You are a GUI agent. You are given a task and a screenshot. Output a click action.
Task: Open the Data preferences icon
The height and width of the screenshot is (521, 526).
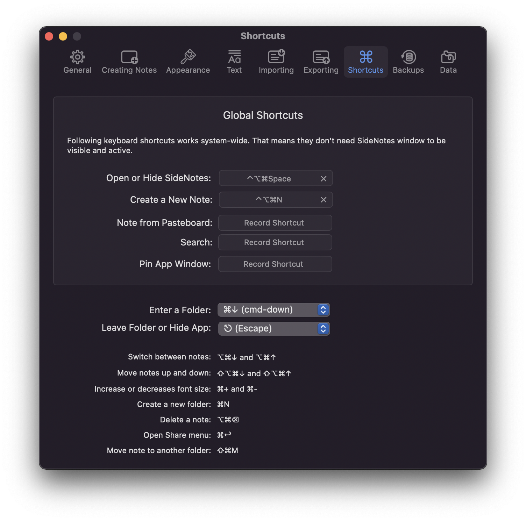point(448,57)
